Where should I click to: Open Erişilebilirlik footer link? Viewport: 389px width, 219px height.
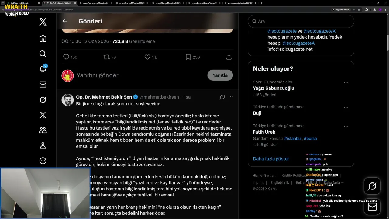(280, 183)
